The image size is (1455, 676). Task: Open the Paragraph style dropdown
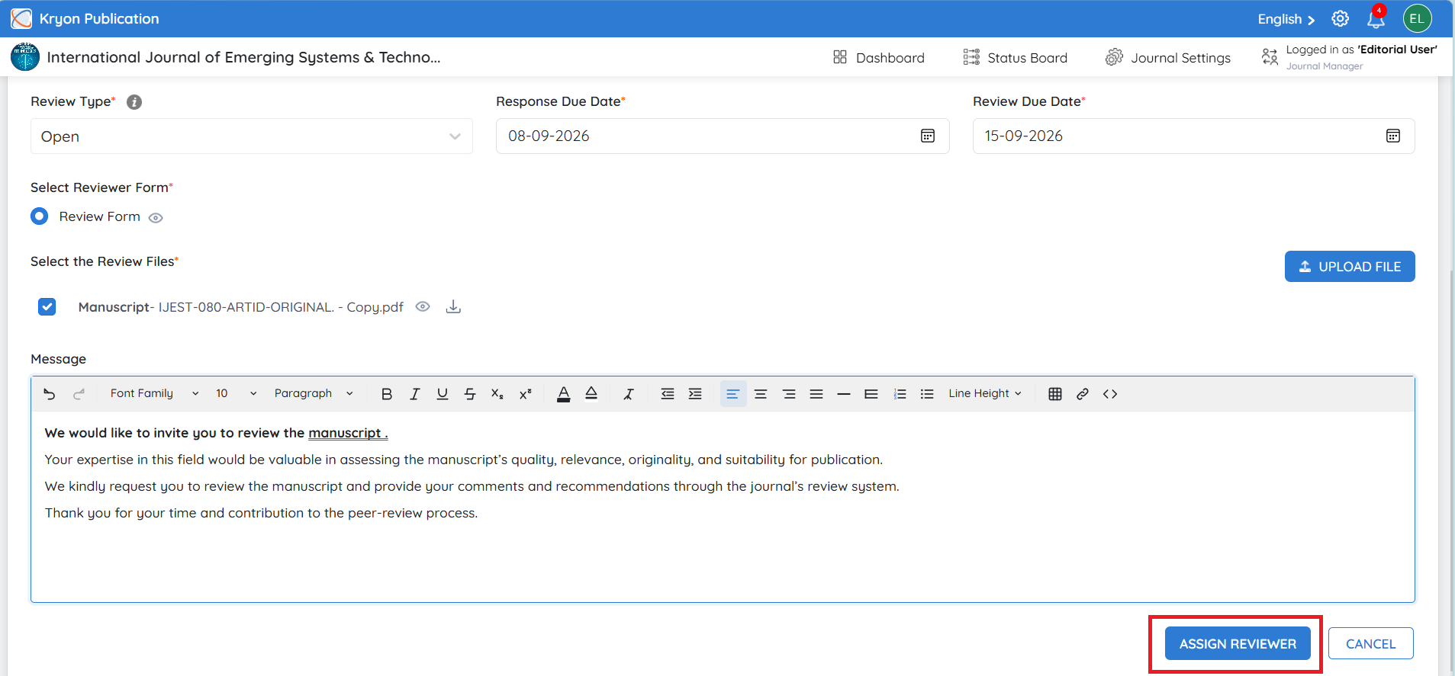(x=314, y=393)
